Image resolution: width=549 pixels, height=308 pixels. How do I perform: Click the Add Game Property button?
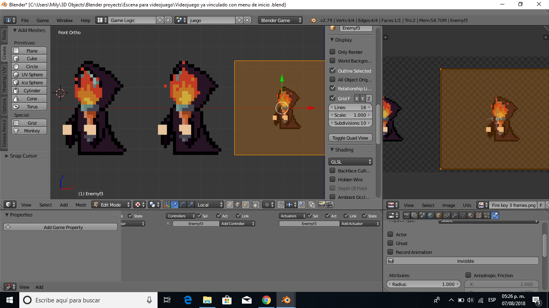[60, 227]
